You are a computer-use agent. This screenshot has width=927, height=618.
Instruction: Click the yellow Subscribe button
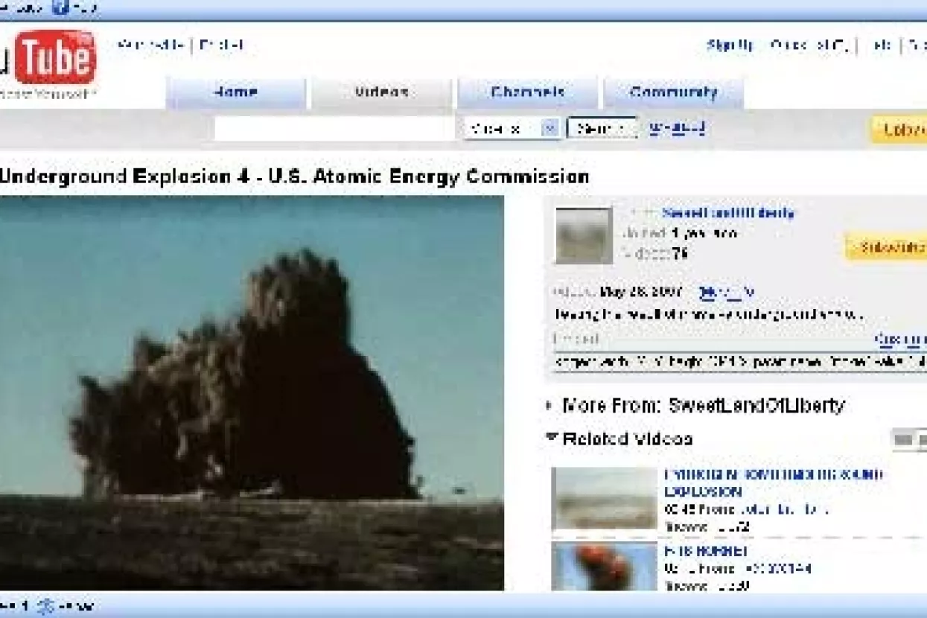click(886, 247)
